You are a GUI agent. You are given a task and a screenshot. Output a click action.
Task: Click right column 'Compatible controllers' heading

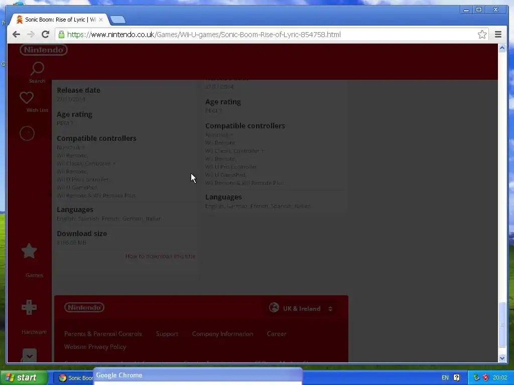pyautogui.click(x=245, y=126)
